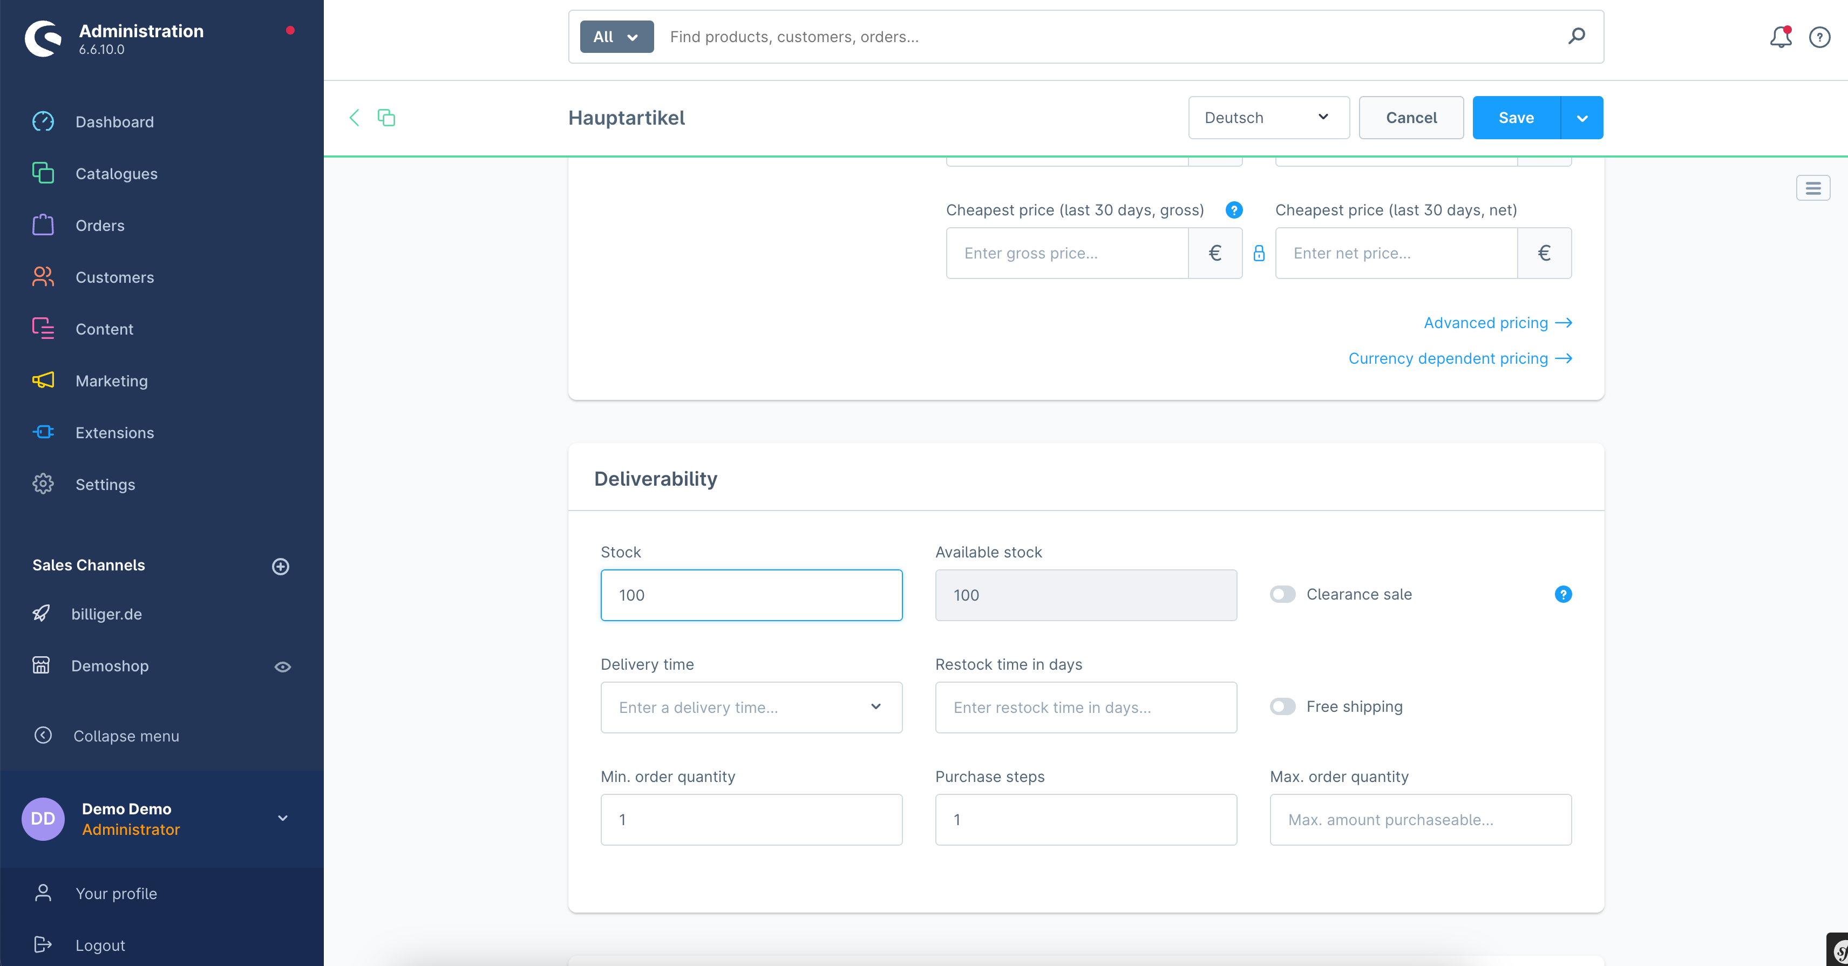Screen dimensions: 1848x966
Task: Click the DD user avatar
Action: click(43, 818)
